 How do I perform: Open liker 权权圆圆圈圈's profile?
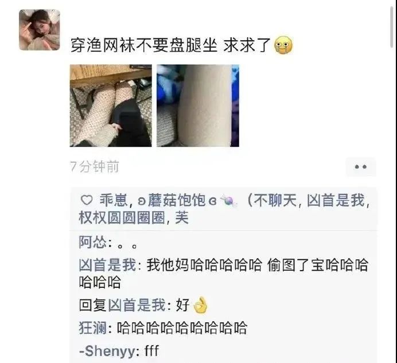(x=122, y=218)
